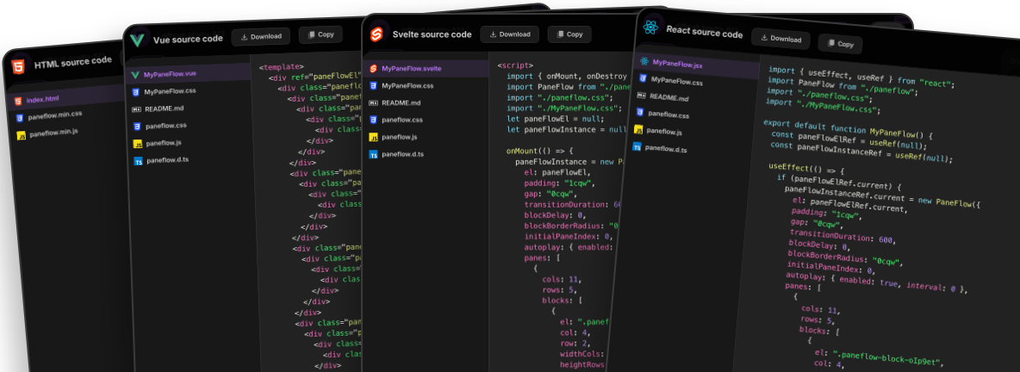The height and width of the screenshot is (372, 1020).
Task: Click the Svelte logo in Svelte panel header
Action: (376, 34)
